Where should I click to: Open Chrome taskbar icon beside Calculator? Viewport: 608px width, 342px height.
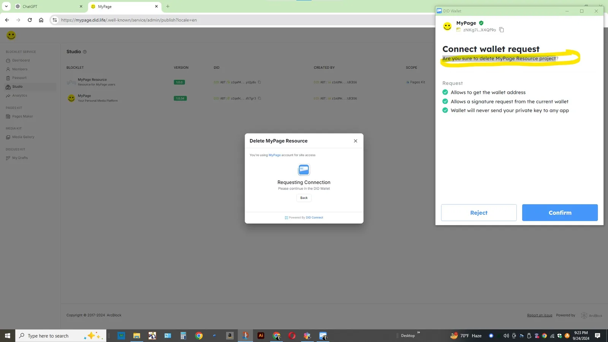(199, 336)
